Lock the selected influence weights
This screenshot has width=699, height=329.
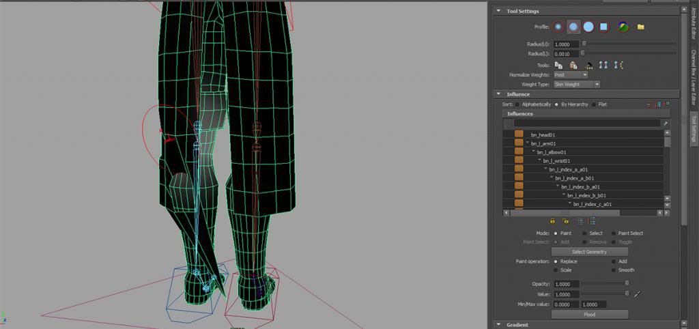tap(552, 221)
